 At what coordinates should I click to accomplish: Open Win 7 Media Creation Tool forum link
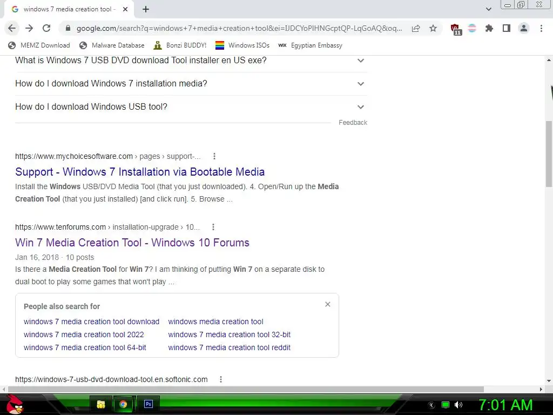click(x=132, y=243)
